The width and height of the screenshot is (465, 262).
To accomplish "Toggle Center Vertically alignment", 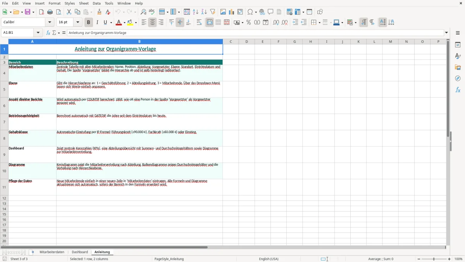I will coord(180,23).
